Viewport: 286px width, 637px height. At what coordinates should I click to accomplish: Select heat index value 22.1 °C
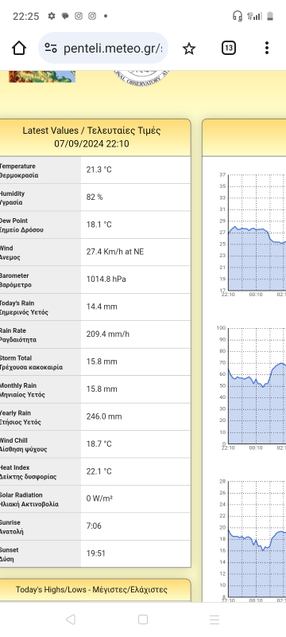coord(99,471)
